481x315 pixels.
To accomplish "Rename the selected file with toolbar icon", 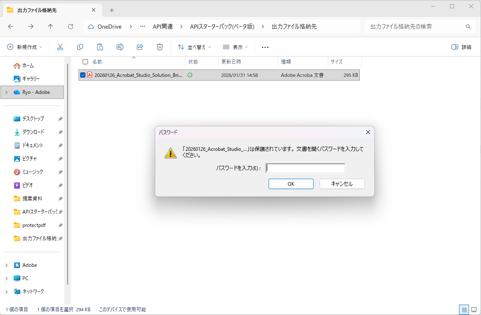I will (120, 47).
